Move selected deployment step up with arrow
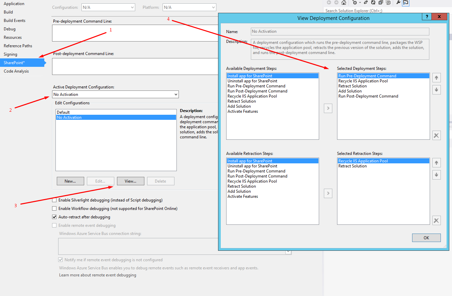This screenshot has width=452, height=296. click(x=436, y=77)
